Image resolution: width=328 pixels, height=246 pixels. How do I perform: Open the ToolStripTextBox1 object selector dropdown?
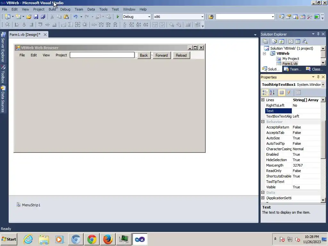click(x=323, y=85)
